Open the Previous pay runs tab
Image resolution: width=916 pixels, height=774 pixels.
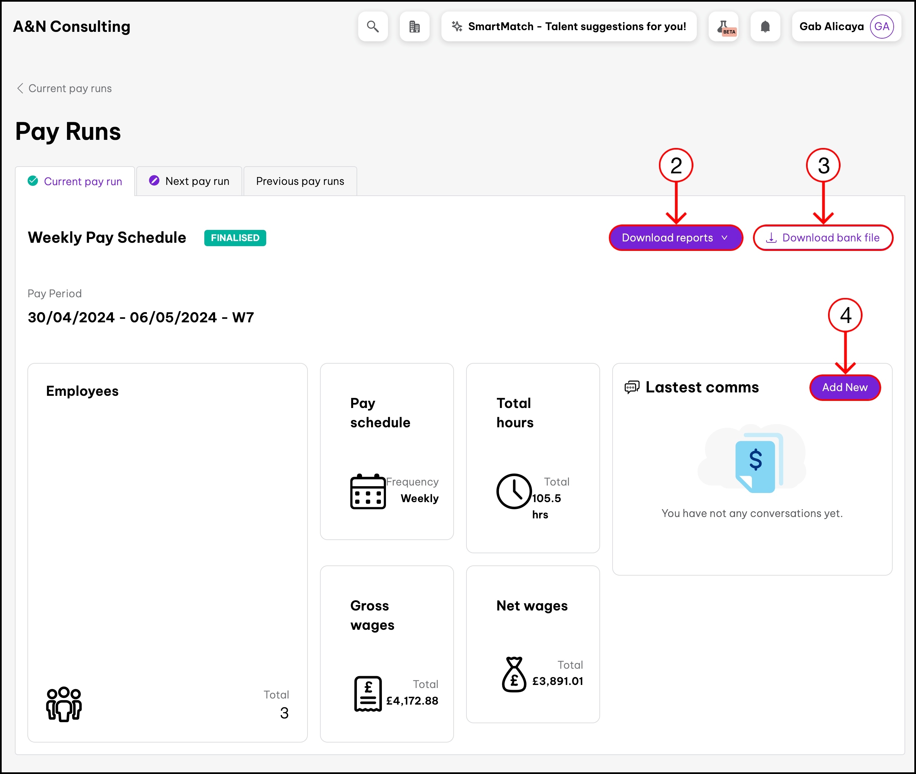pyautogui.click(x=300, y=181)
